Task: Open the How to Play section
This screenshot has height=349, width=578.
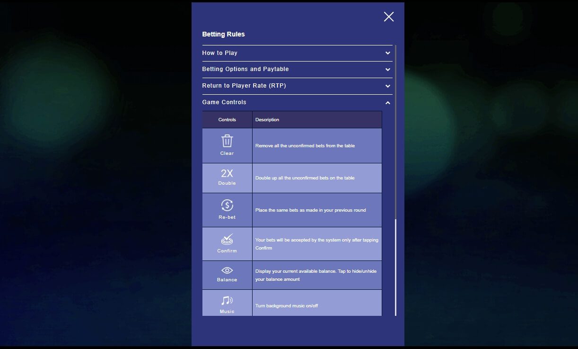Action: pyautogui.click(x=220, y=53)
